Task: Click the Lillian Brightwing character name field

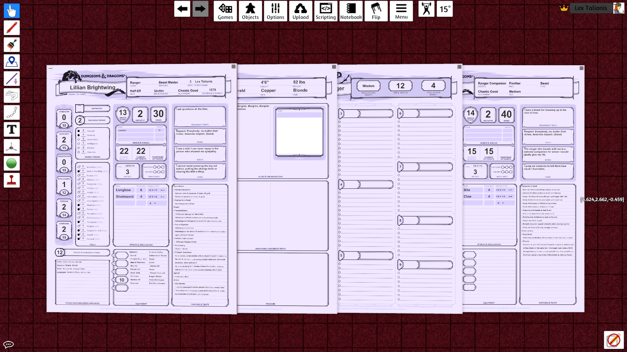Action: [92, 87]
